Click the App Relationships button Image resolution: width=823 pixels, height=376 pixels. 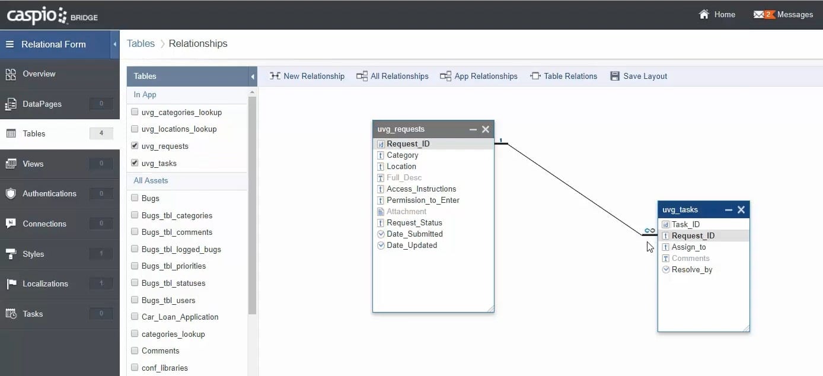[479, 76]
